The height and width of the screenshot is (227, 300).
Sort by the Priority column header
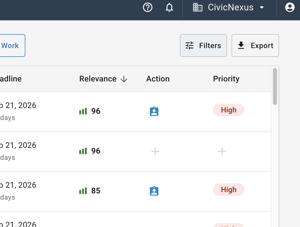pyautogui.click(x=226, y=79)
